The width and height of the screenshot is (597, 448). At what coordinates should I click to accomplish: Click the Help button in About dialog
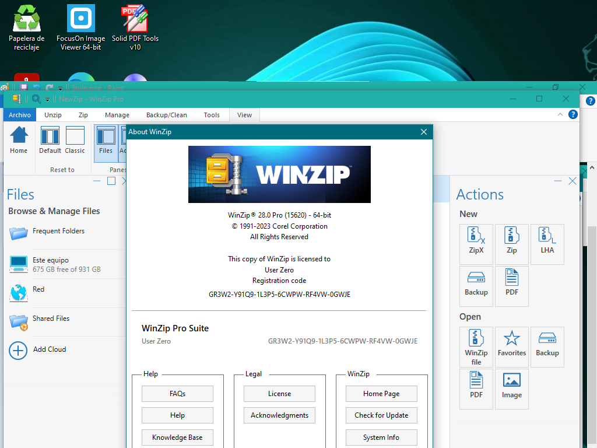tap(177, 415)
